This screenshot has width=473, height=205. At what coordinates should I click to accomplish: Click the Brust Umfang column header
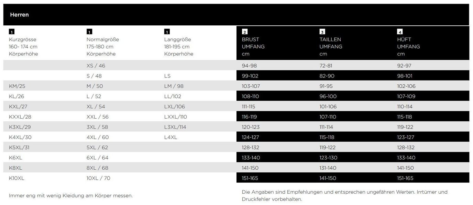pos(253,43)
